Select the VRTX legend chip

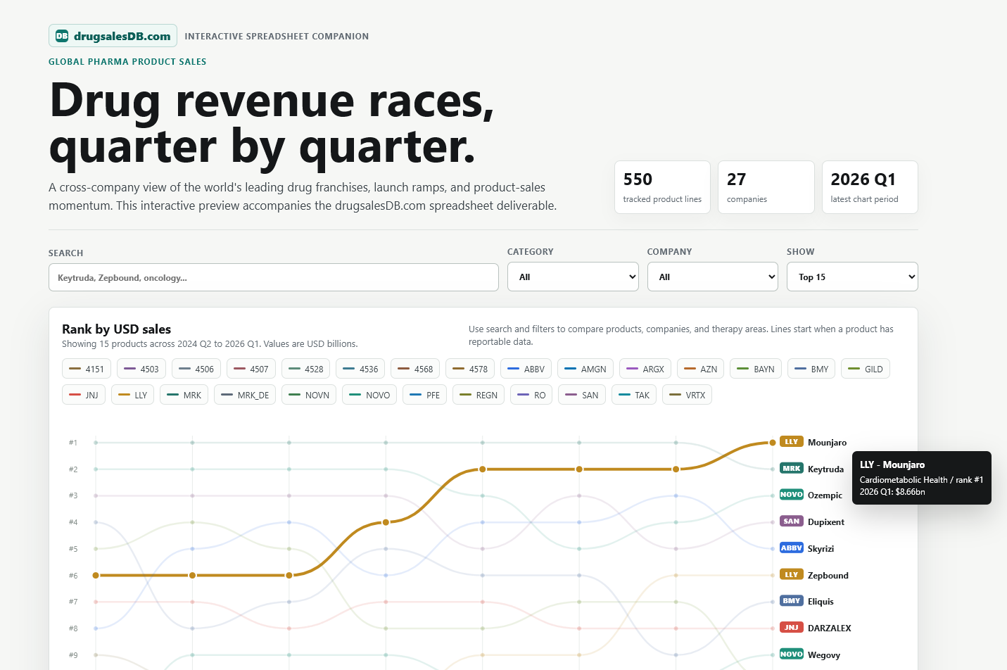click(688, 395)
